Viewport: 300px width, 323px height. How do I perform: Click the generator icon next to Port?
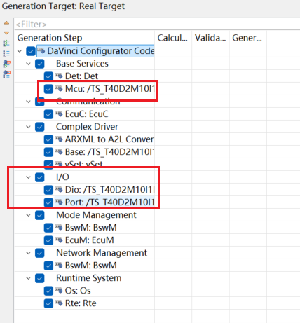[x=59, y=202]
